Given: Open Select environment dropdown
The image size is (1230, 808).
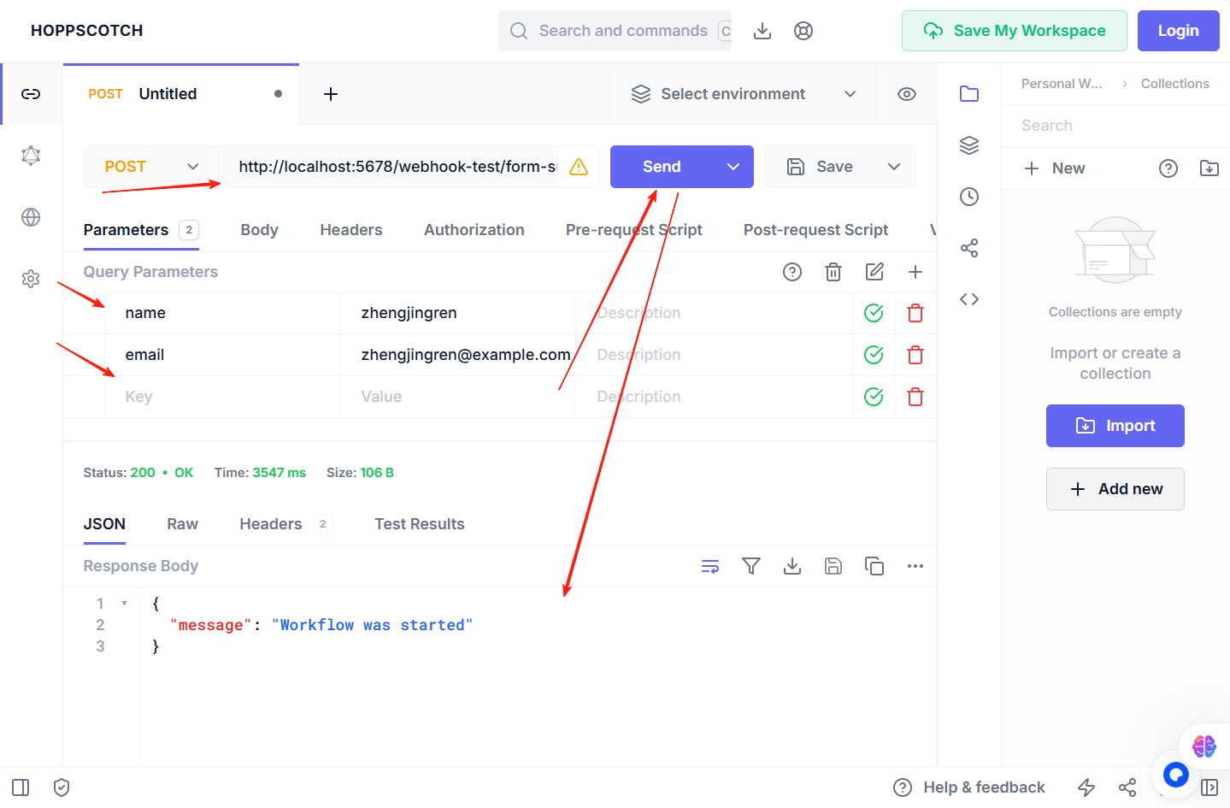Looking at the screenshot, I should point(743,94).
